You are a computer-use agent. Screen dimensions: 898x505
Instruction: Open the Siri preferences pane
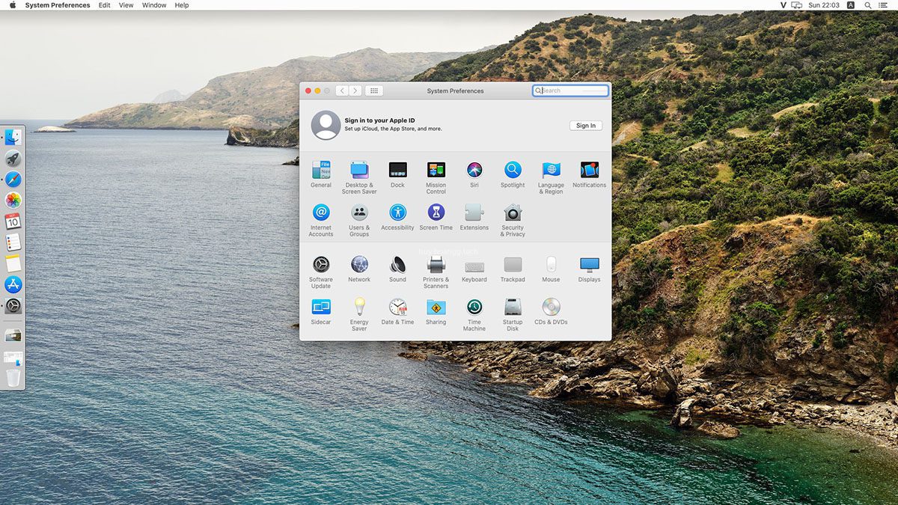pyautogui.click(x=474, y=174)
